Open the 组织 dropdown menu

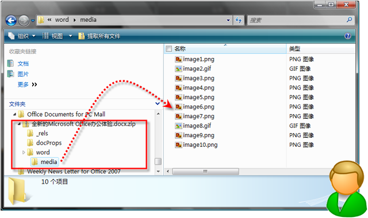tap(22, 36)
